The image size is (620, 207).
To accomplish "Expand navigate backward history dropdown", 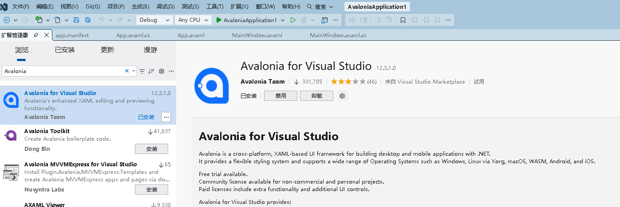I will (x=15, y=20).
